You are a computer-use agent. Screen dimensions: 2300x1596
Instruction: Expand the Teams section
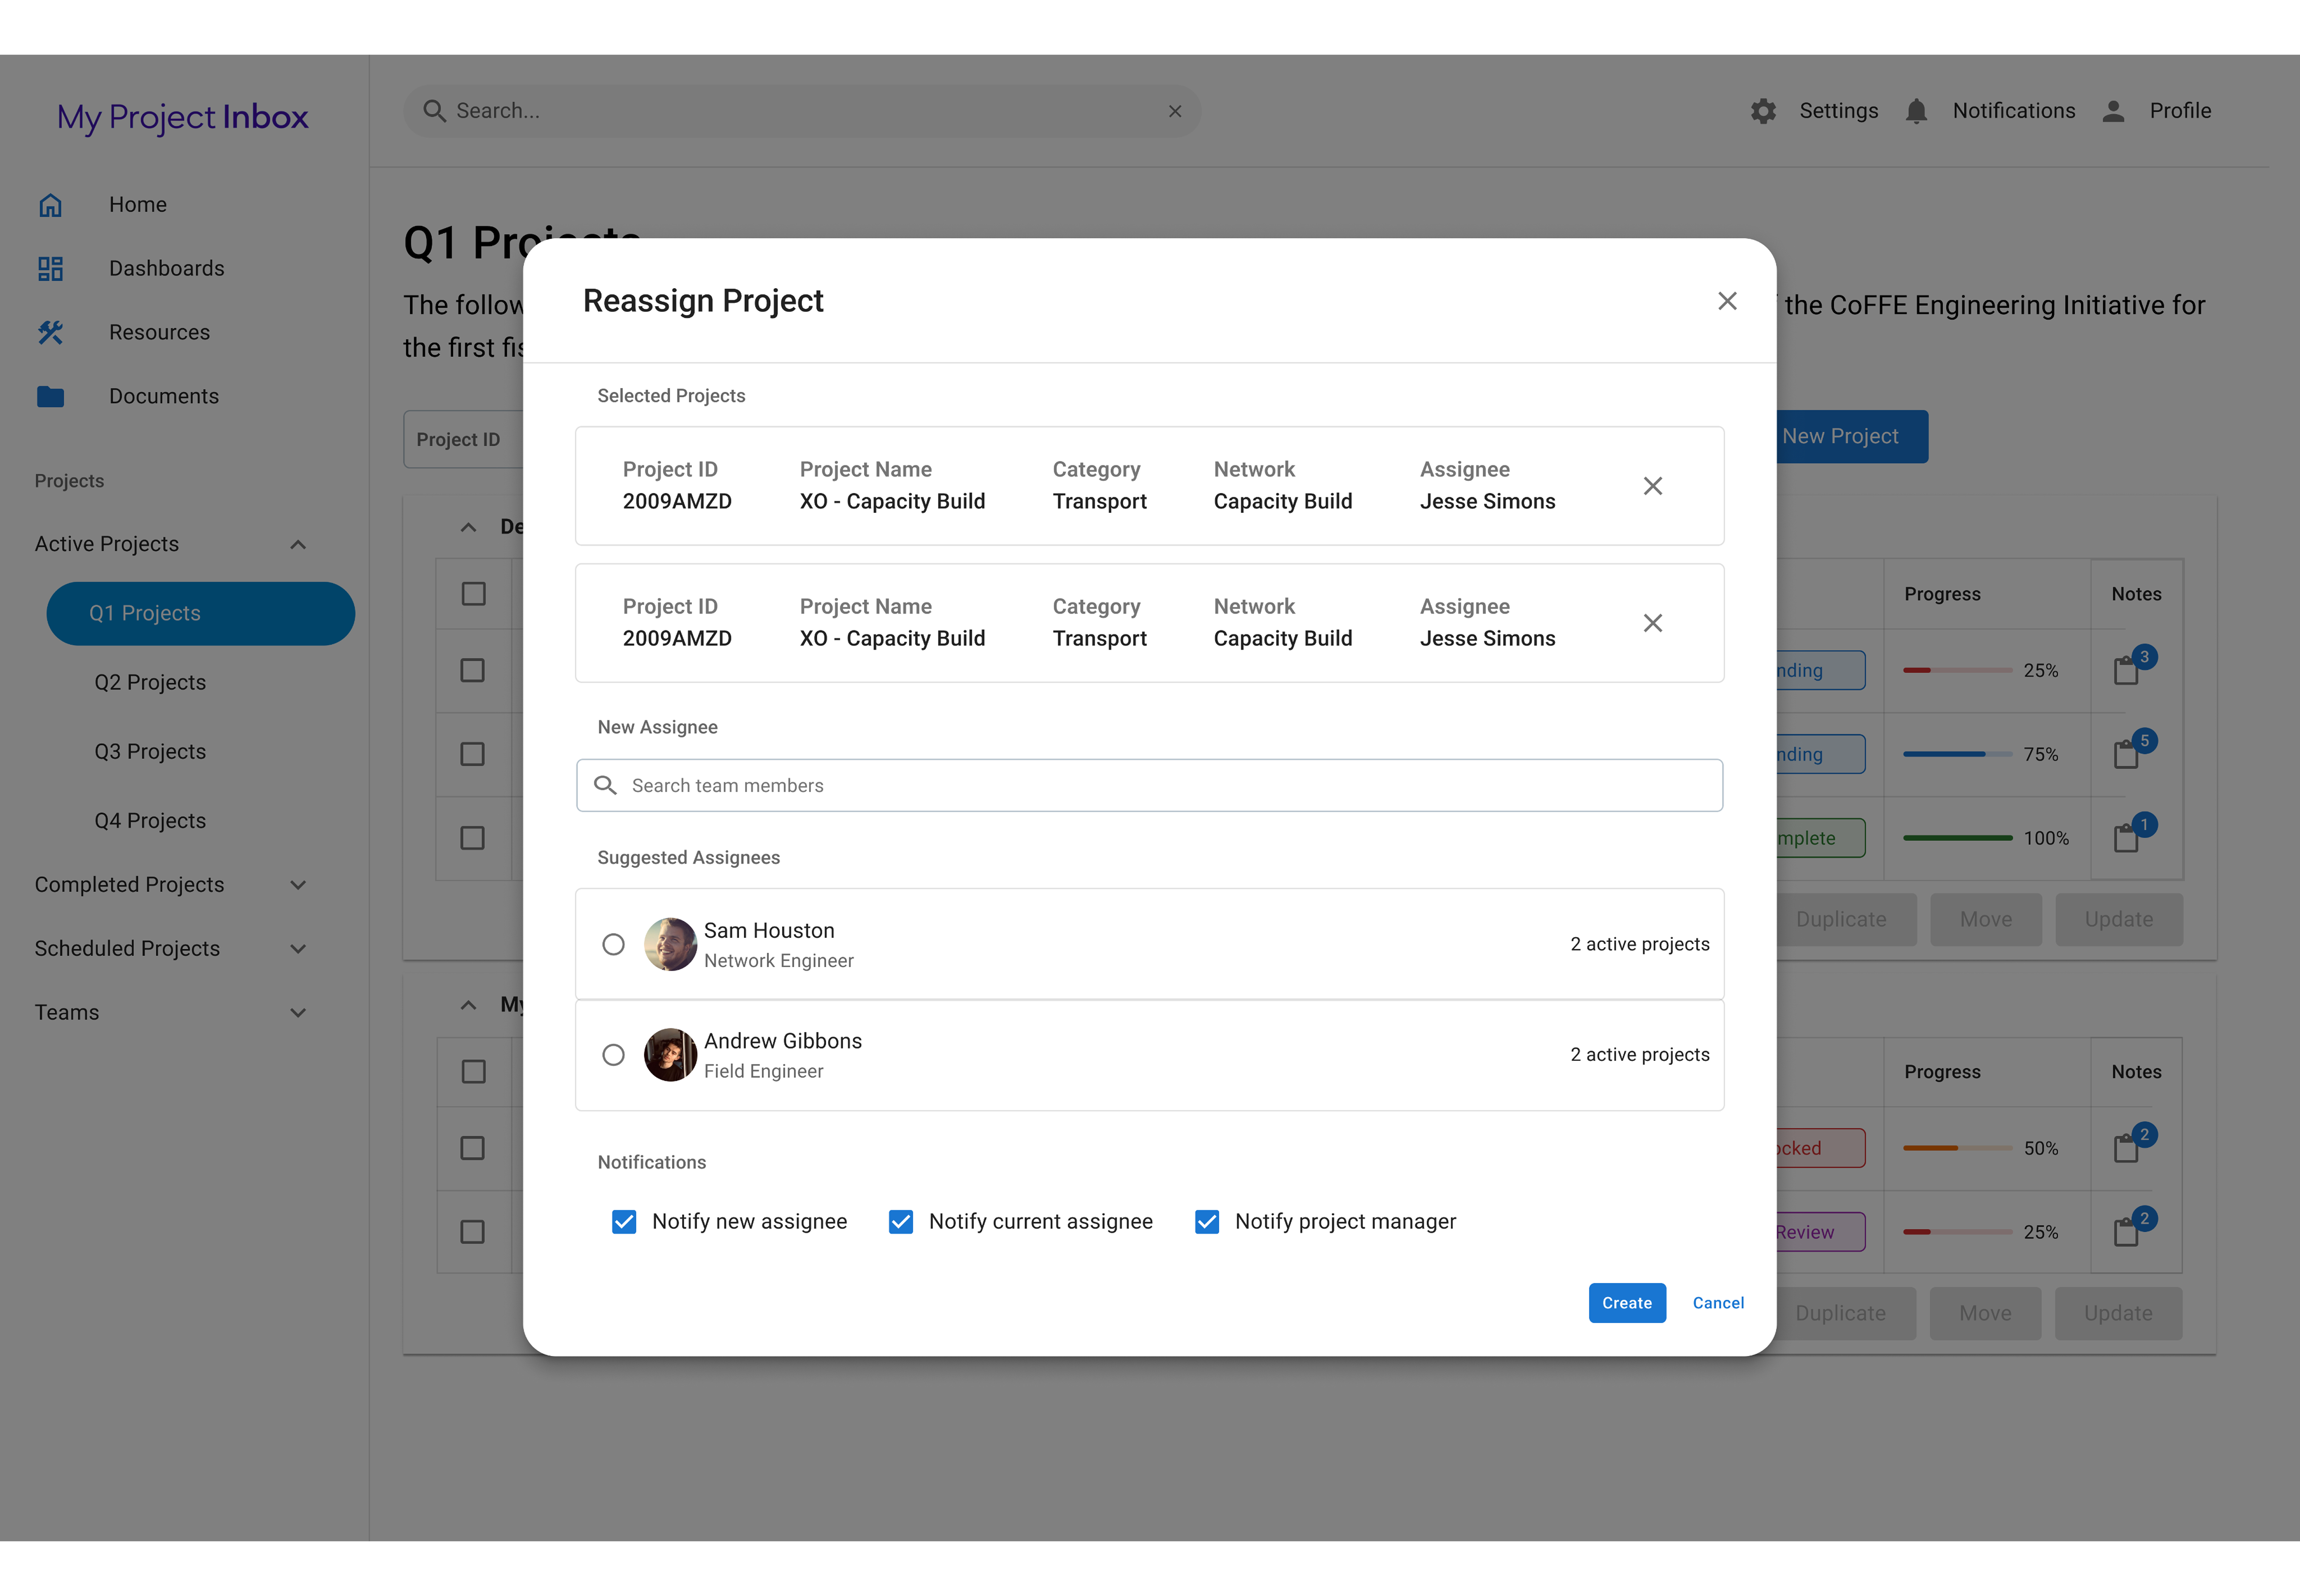coord(298,1013)
